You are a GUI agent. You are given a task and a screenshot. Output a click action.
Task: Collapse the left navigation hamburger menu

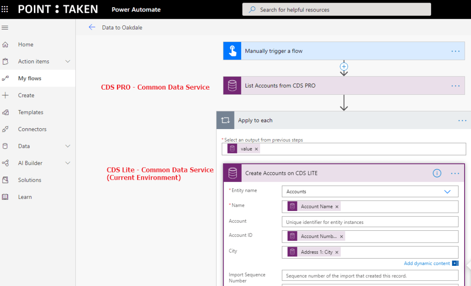(x=5, y=27)
